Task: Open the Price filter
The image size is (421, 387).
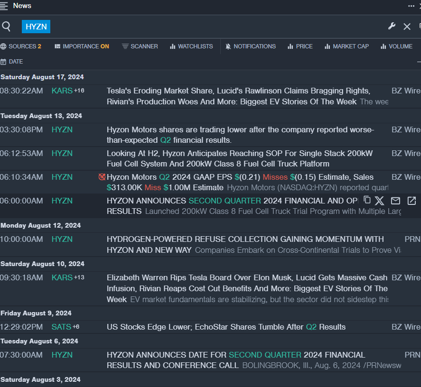Action: [x=300, y=46]
